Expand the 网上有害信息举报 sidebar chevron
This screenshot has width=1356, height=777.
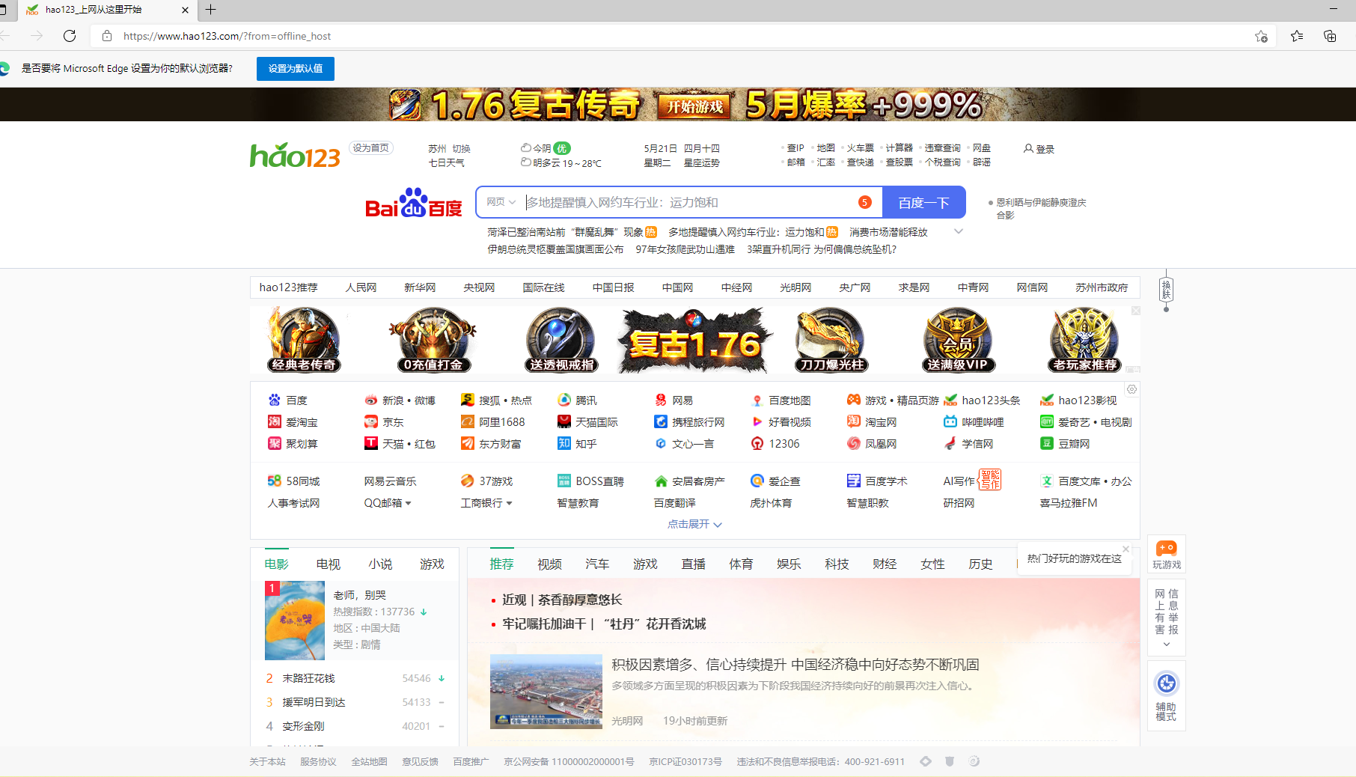(1166, 645)
